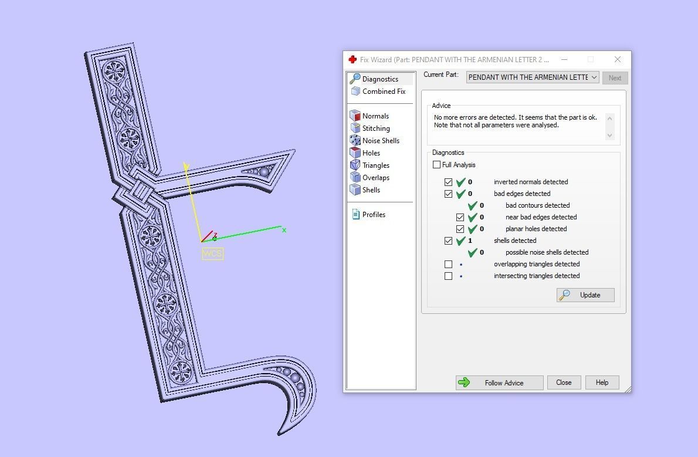Click the WCS label in the viewport
Image resolution: width=698 pixels, height=457 pixels.
click(212, 253)
